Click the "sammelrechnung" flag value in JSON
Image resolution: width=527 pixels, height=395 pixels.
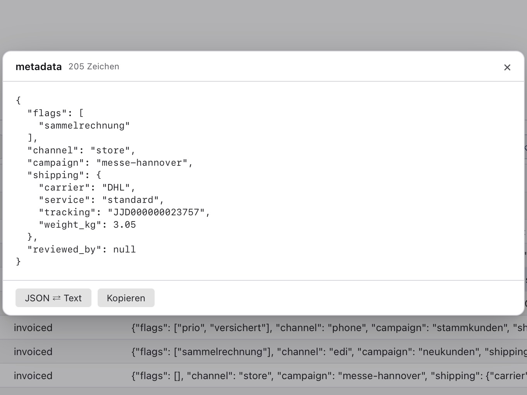point(84,125)
